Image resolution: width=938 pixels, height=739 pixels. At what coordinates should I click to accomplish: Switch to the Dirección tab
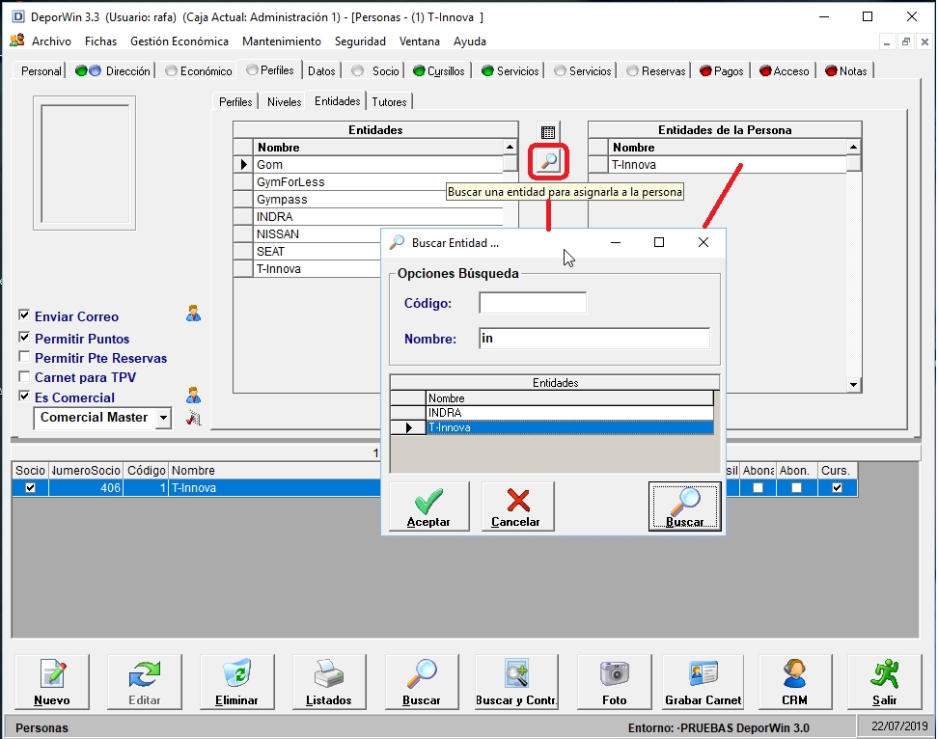click(113, 71)
